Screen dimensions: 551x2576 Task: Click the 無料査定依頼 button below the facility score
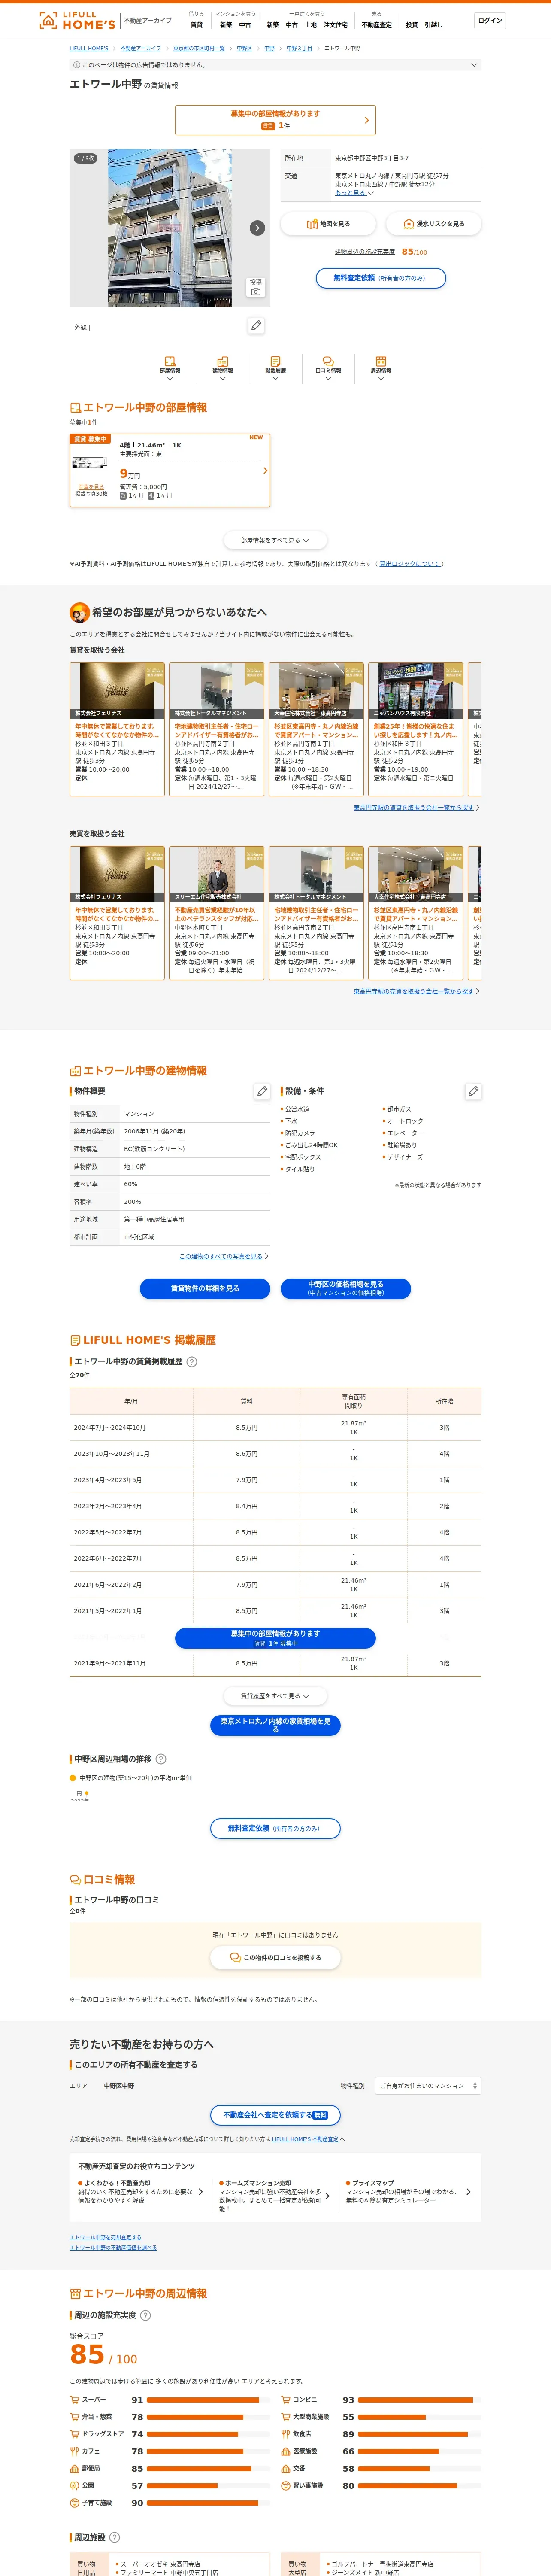pyautogui.click(x=381, y=278)
